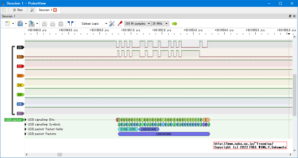Close the Session 1 tab
This screenshot has width=298, height=158.
pyautogui.click(x=55, y=10)
